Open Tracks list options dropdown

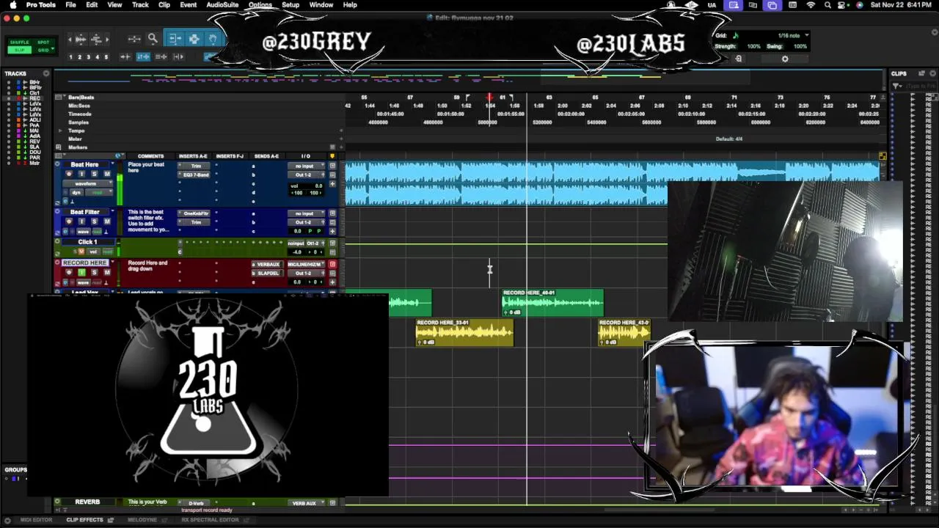45,73
